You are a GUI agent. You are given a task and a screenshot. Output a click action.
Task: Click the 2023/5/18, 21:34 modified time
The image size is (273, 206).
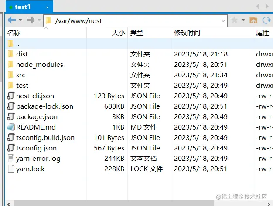pyautogui.click(x=201, y=75)
